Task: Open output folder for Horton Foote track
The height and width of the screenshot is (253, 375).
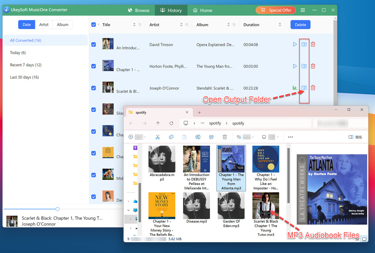Action: pyautogui.click(x=304, y=66)
